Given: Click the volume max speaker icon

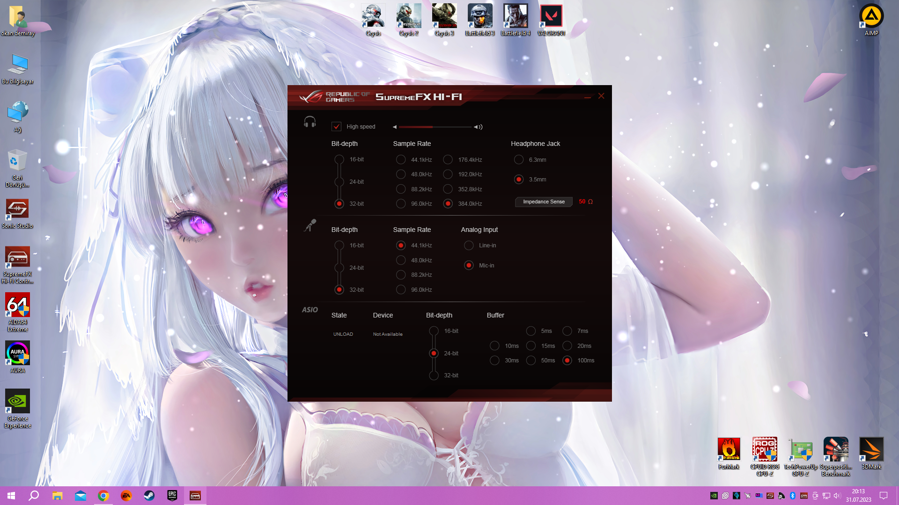Looking at the screenshot, I should click(478, 127).
